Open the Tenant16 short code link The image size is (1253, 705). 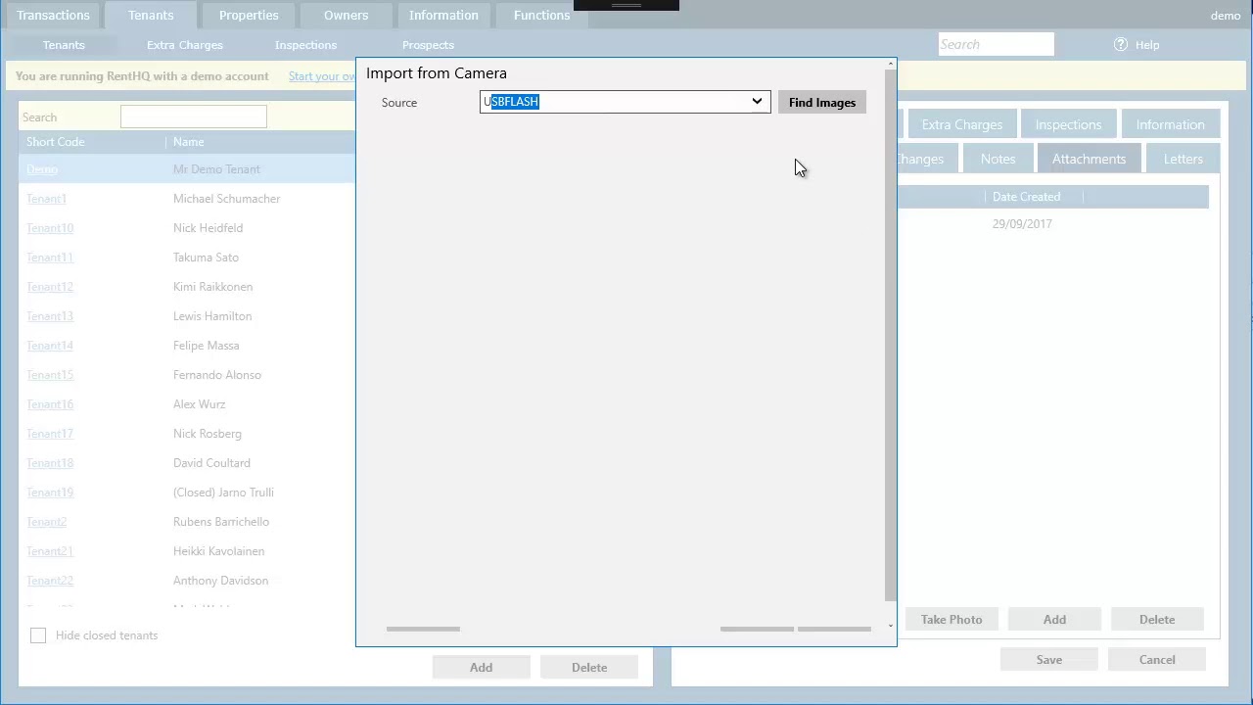[50, 404]
